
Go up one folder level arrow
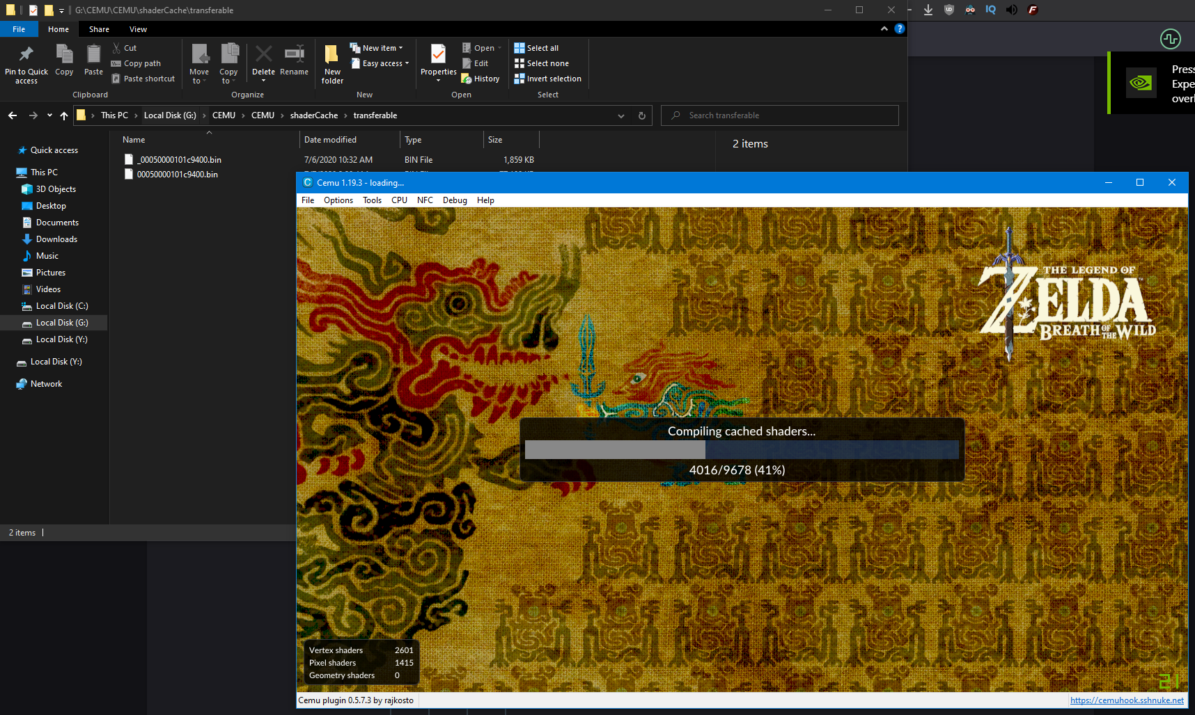click(64, 115)
